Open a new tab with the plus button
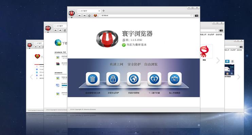Screen dimensions: 252x135 click(x=104, y=11)
